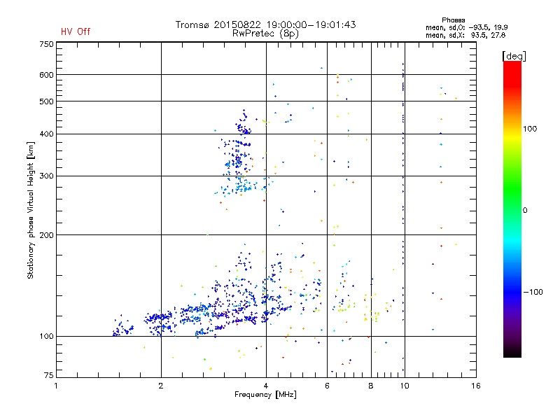Click the 'Frequency [MHz]' axis title
The height and width of the screenshot is (420, 560).
pos(265,395)
